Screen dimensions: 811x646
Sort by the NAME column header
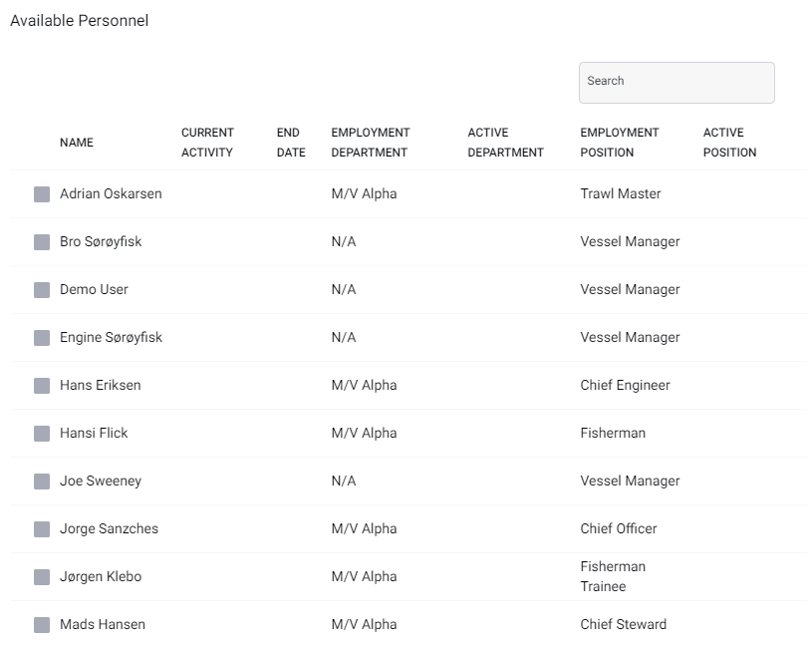click(77, 143)
